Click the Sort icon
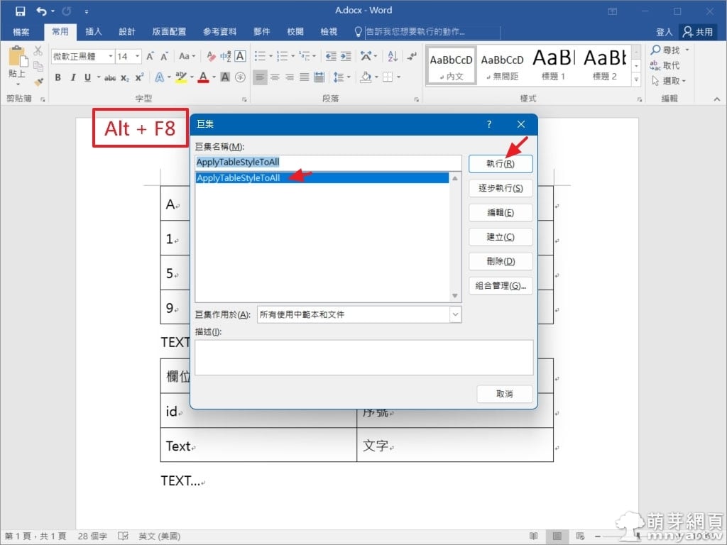Image resolution: width=727 pixels, height=545 pixels. [x=391, y=56]
